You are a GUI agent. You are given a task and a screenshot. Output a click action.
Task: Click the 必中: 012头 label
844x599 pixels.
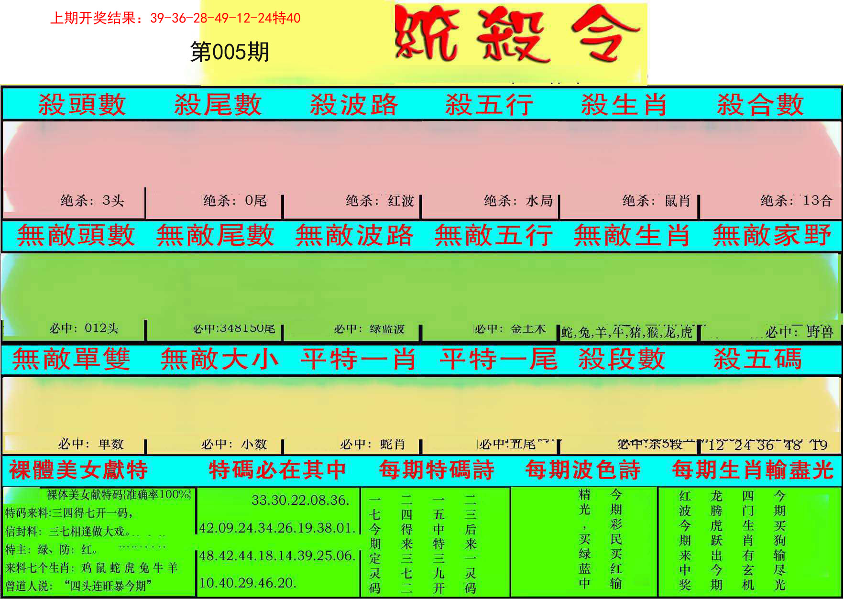[84, 328]
